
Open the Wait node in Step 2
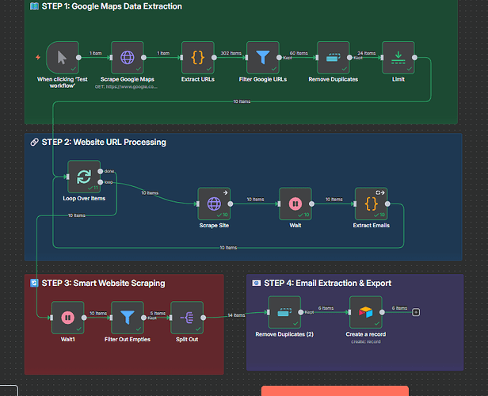[x=295, y=204]
